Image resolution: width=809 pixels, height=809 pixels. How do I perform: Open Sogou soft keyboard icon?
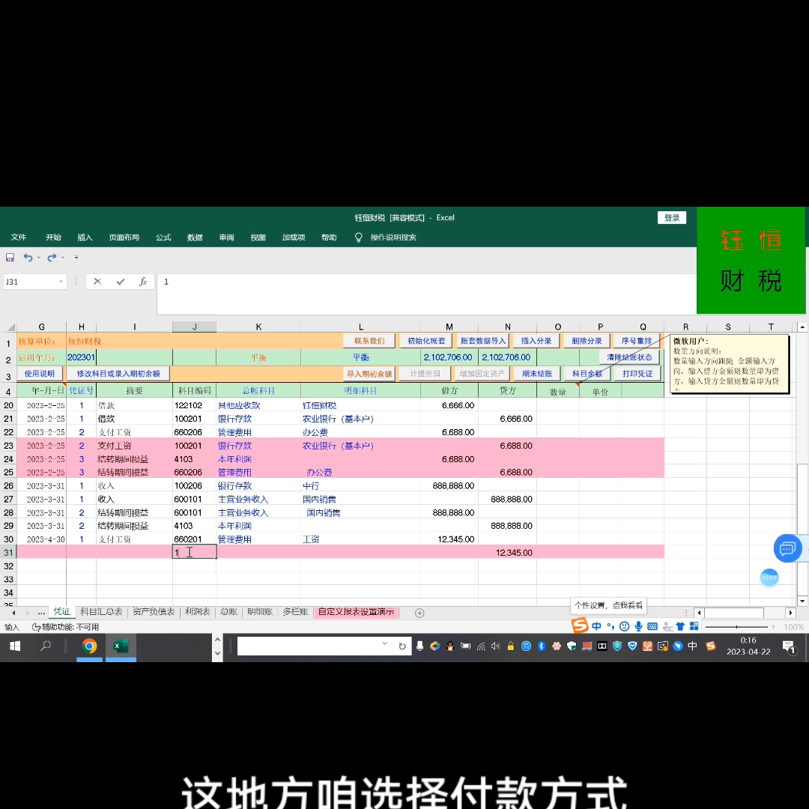pyautogui.click(x=652, y=626)
